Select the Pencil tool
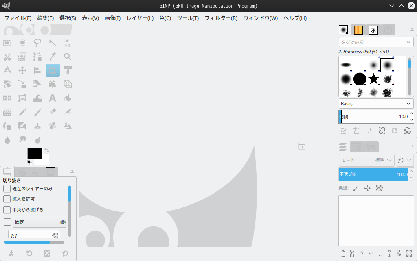 pyautogui.click(x=22, y=112)
